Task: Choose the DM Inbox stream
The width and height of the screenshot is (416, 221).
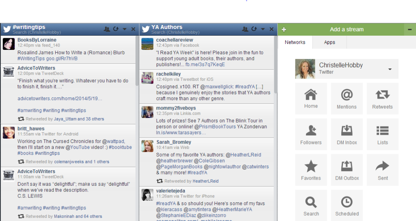Action: pyautogui.click(x=347, y=134)
